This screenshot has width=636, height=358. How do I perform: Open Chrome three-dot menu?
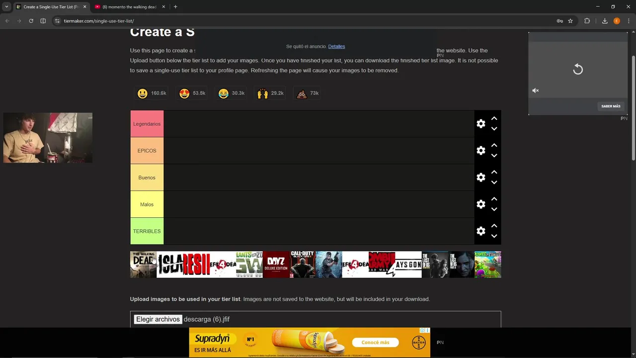pos(629,21)
